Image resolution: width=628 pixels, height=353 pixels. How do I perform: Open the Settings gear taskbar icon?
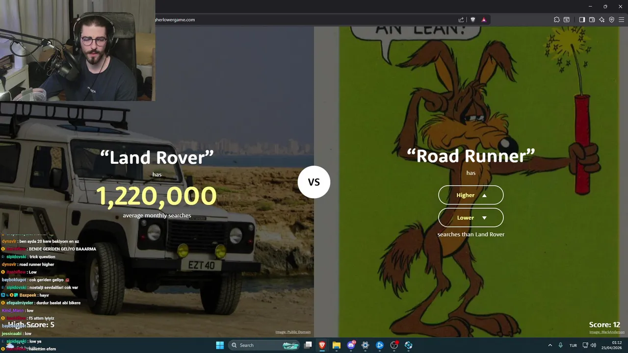[366, 345]
